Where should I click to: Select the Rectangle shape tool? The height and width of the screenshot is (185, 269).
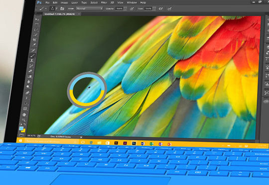point(25,109)
